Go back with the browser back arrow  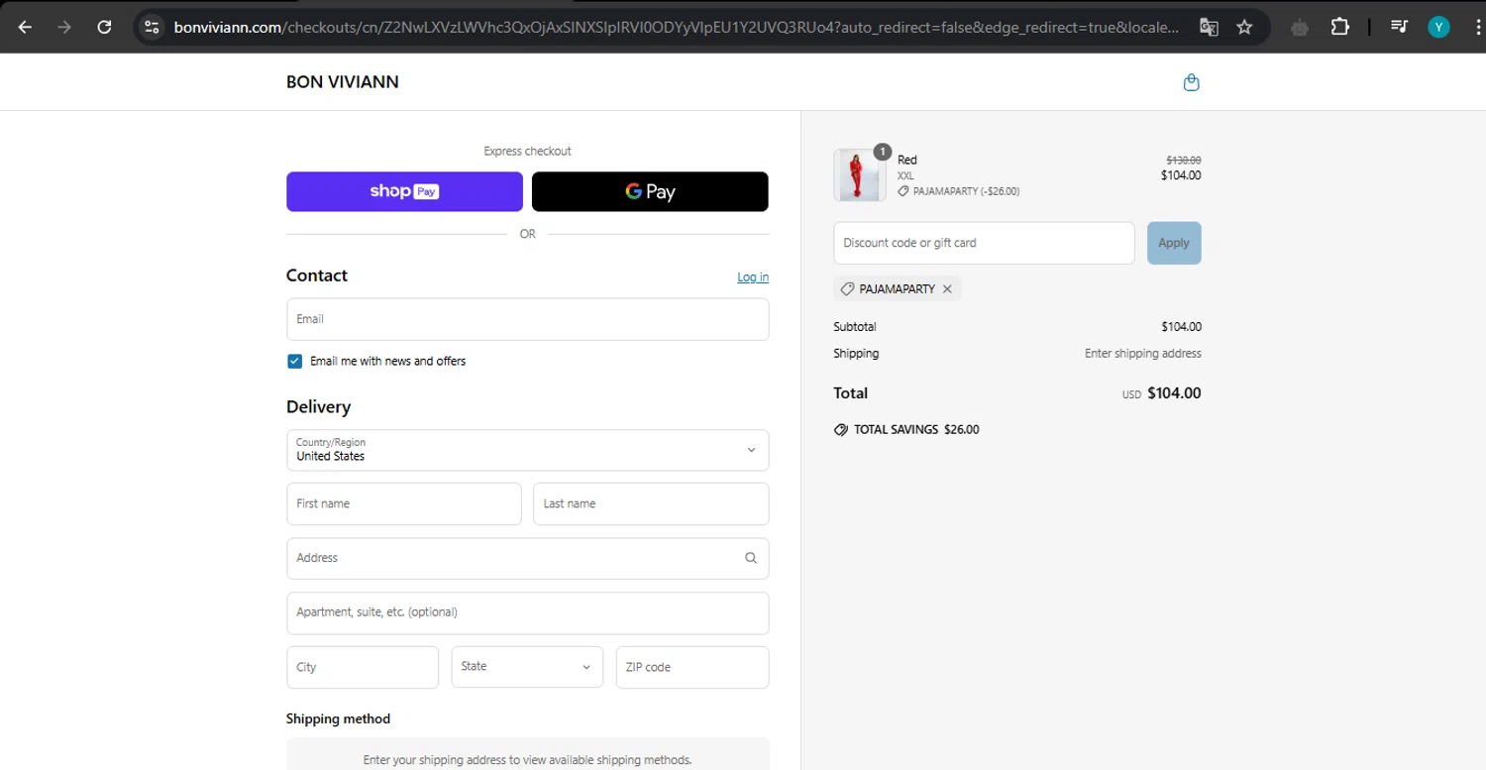(x=25, y=27)
